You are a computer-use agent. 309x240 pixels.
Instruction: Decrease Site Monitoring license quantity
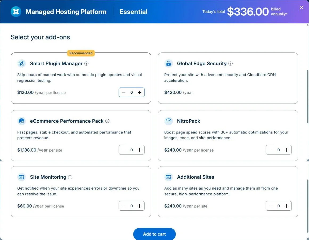124,206
